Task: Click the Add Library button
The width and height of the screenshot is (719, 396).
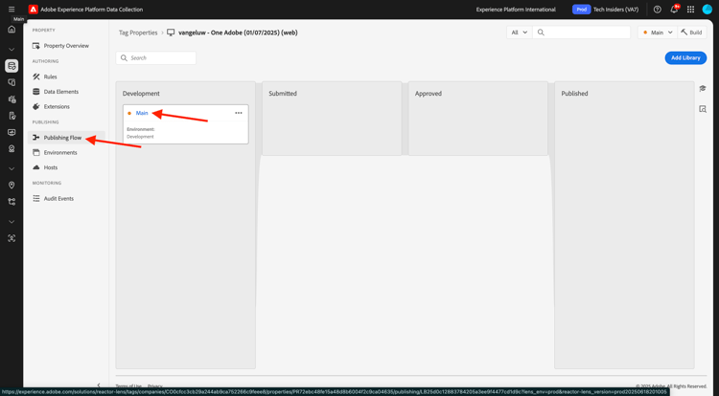Action: pyautogui.click(x=685, y=58)
